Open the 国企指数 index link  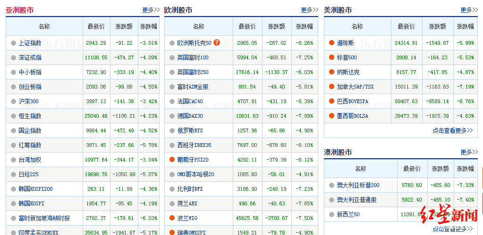pyautogui.click(x=30, y=130)
